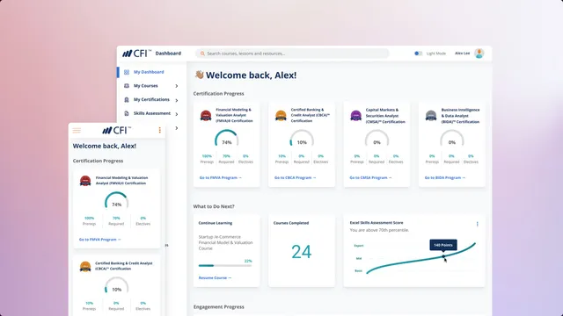Open Go to FMVA Program in mobile view
Screen dimensions: 563x316
(99, 240)
